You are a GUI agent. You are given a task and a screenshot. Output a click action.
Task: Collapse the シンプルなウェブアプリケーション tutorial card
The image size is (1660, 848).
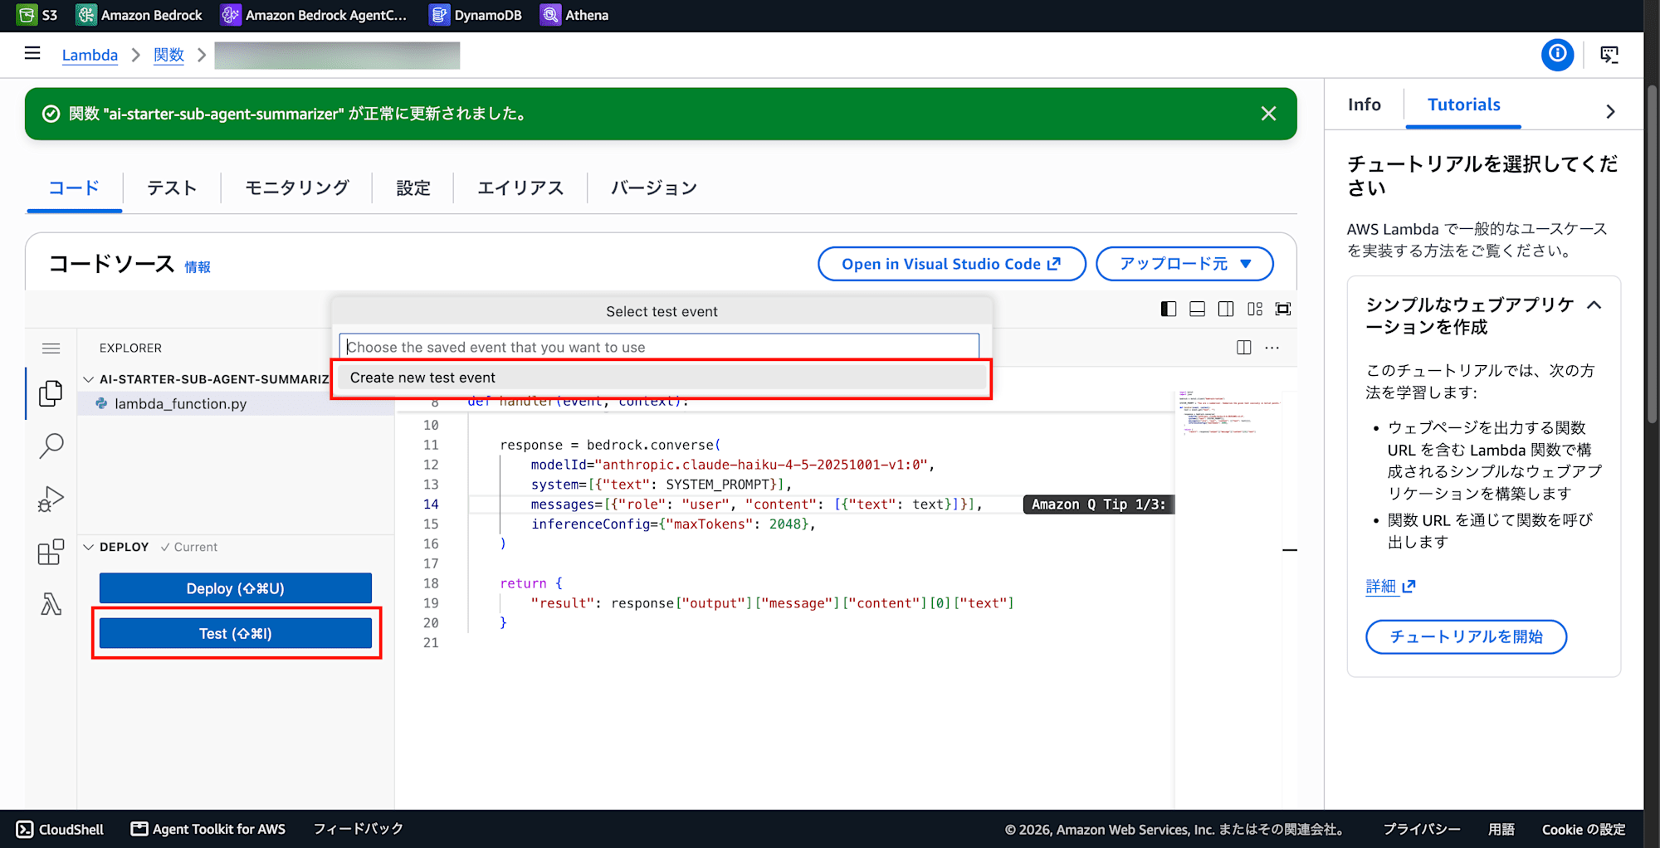[x=1594, y=305]
